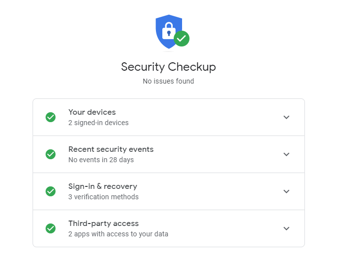The width and height of the screenshot is (338, 268).
Task: Expand the Recent security events chevron
Action: point(286,154)
